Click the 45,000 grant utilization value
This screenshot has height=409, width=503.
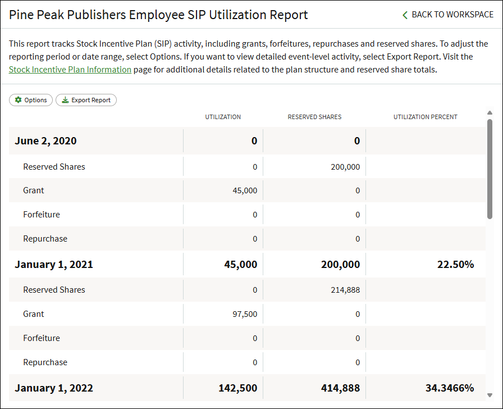245,190
